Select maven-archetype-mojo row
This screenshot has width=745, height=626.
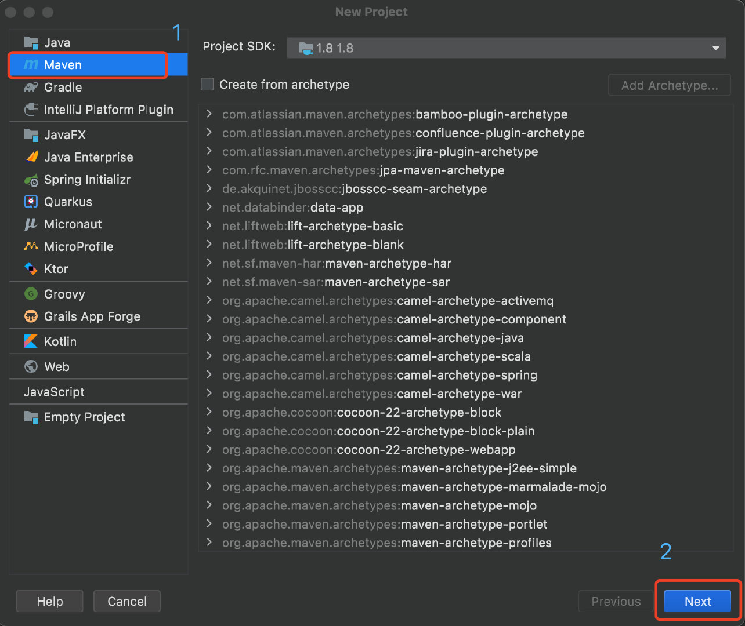[x=465, y=505]
